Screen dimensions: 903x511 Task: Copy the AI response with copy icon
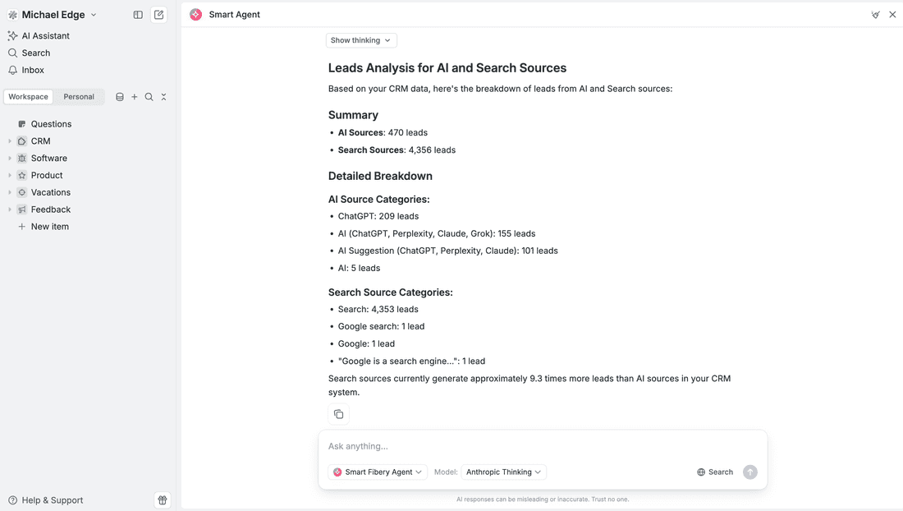click(x=338, y=414)
